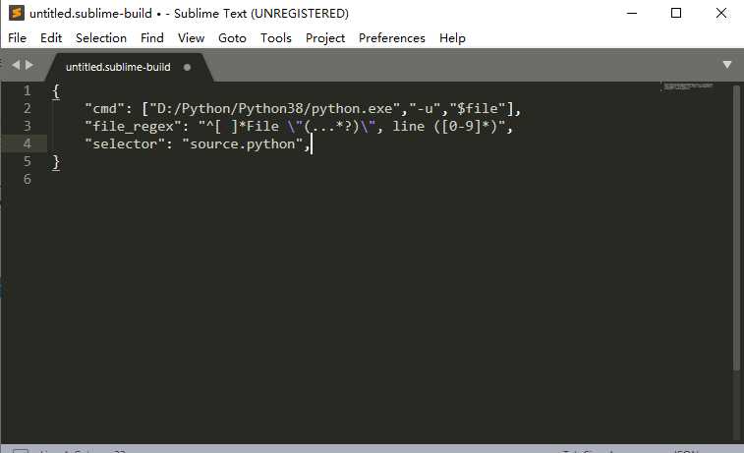This screenshot has width=744, height=453.
Task: Click the "source.python" value
Action: tap(243, 144)
